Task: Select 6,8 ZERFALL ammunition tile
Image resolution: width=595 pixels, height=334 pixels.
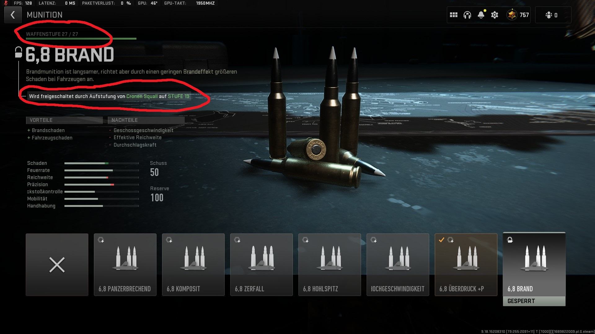Action: click(x=262, y=265)
